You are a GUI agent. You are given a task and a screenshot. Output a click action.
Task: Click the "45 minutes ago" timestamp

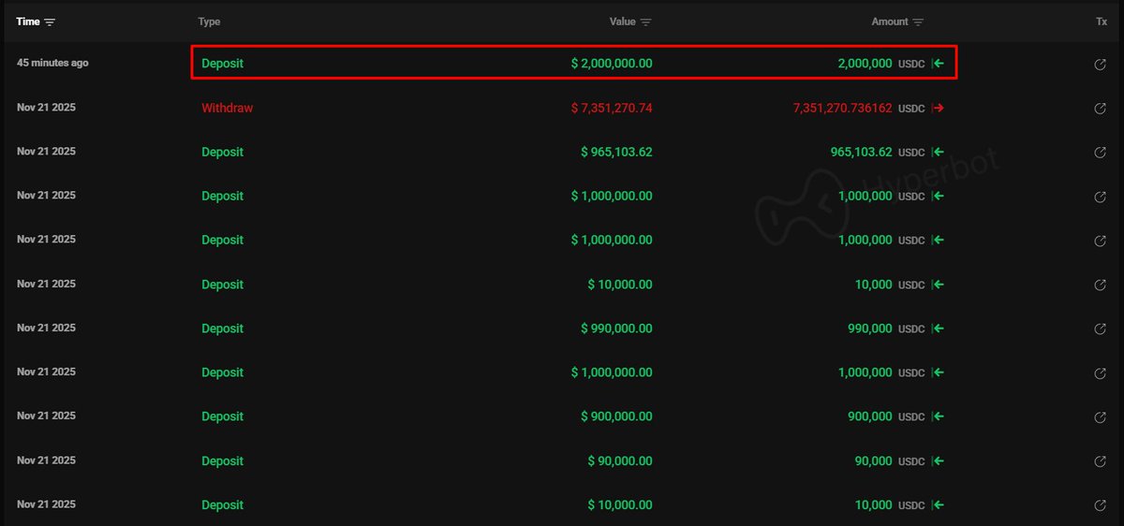[52, 63]
